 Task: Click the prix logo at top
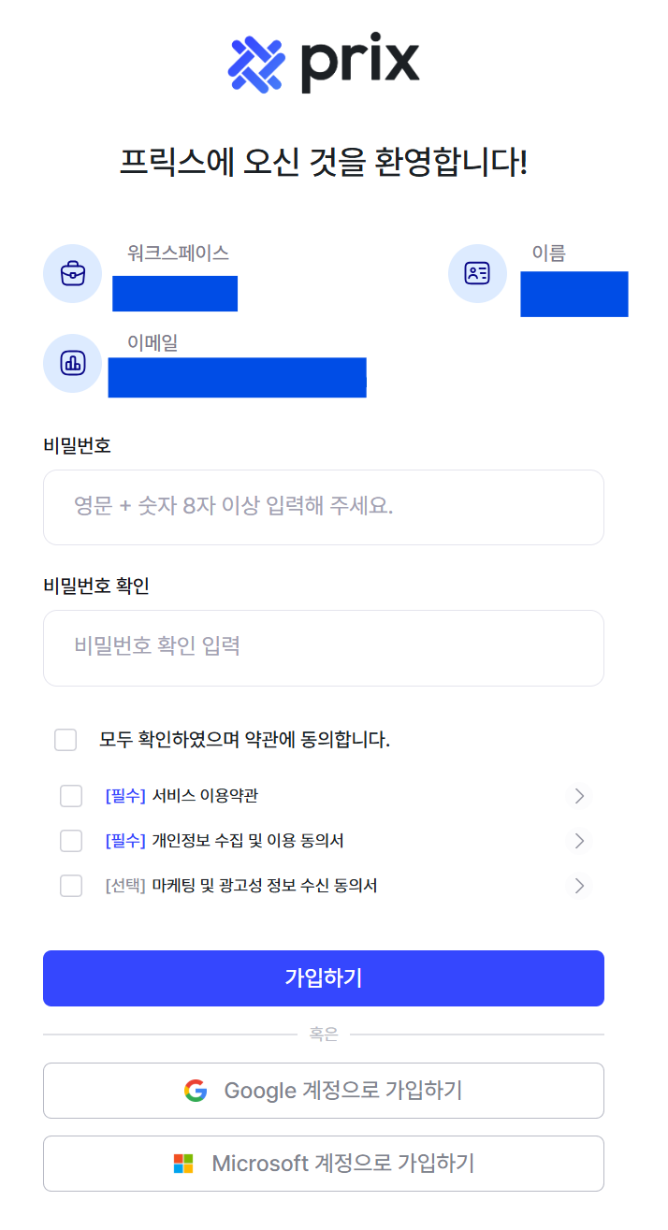click(x=324, y=64)
